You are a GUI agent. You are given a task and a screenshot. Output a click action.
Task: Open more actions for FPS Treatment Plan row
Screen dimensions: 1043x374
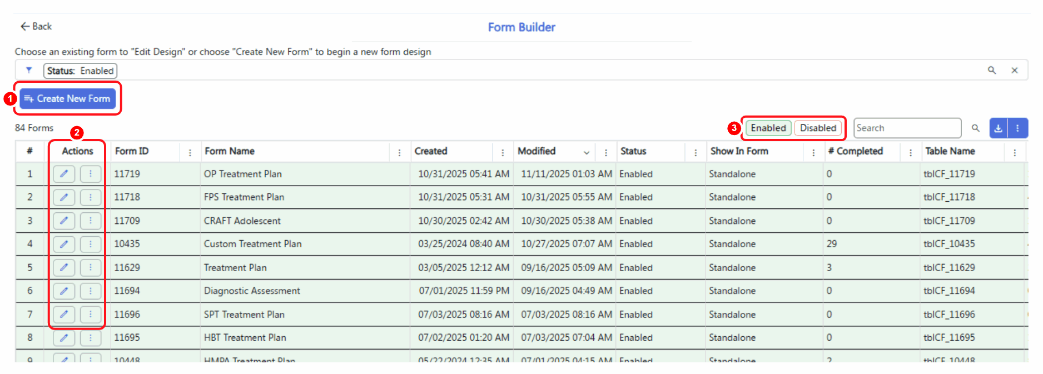pos(91,197)
